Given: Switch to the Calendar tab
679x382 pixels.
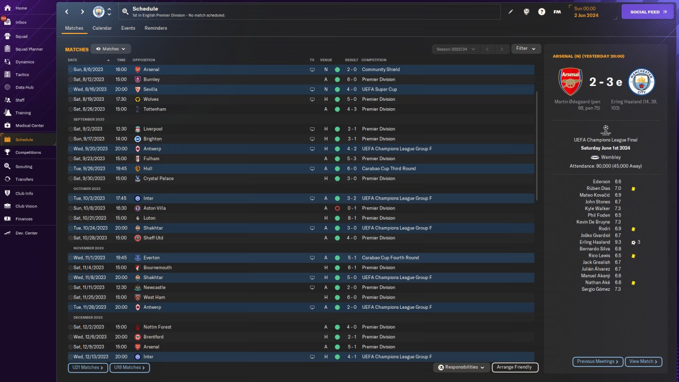Looking at the screenshot, I should click(102, 28).
